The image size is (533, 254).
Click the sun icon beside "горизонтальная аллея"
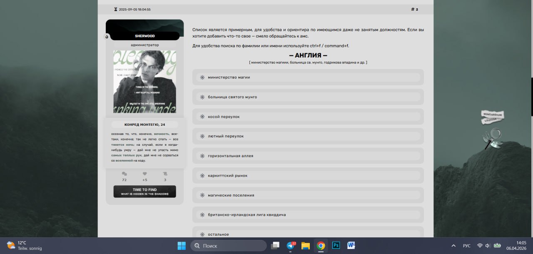click(202, 156)
